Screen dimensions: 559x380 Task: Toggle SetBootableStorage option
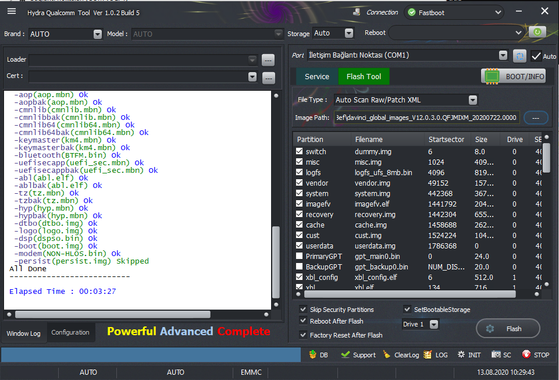click(x=407, y=310)
